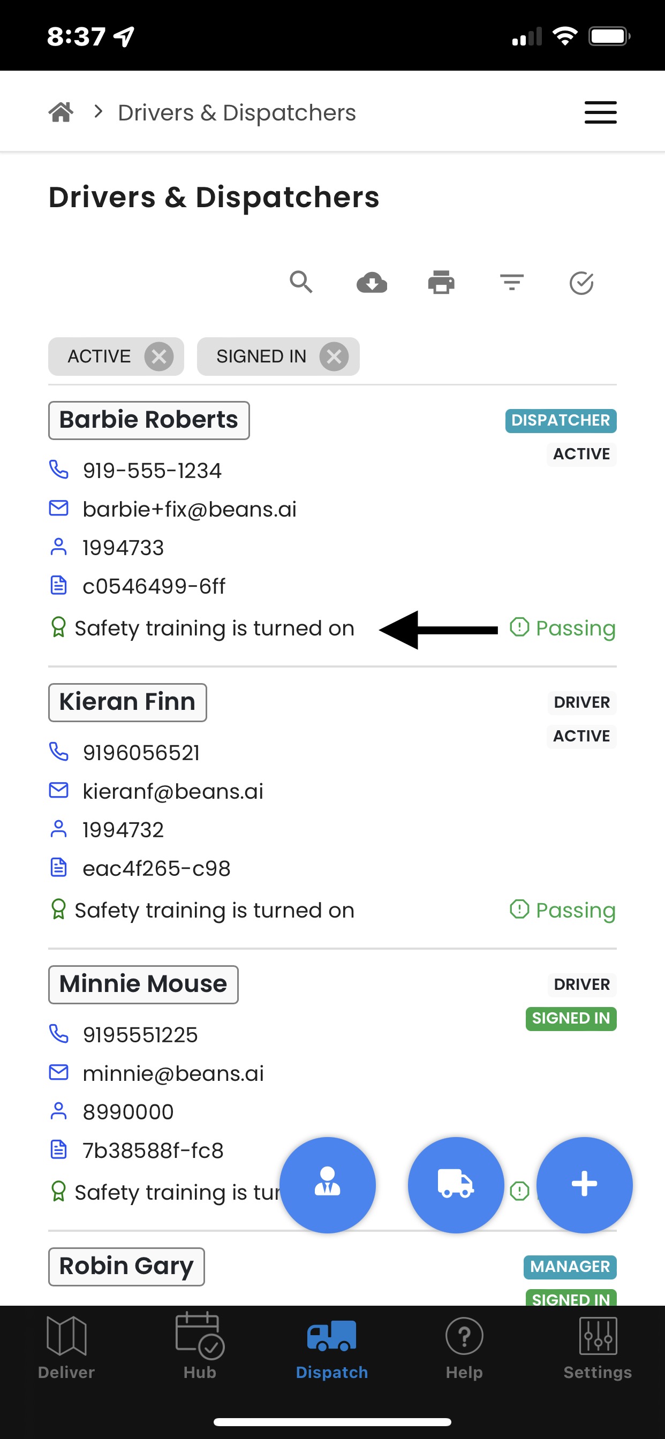
Task: Tap the truck floating action button
Action: point(456,1184)
